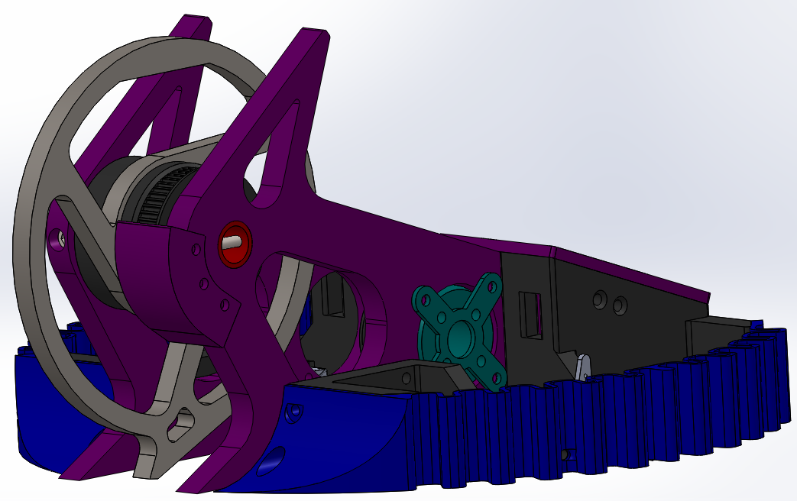Viewport: 797px width, 501px height.
Task: Select the red bearing ring on purple arm
Action: pos(225,244)
